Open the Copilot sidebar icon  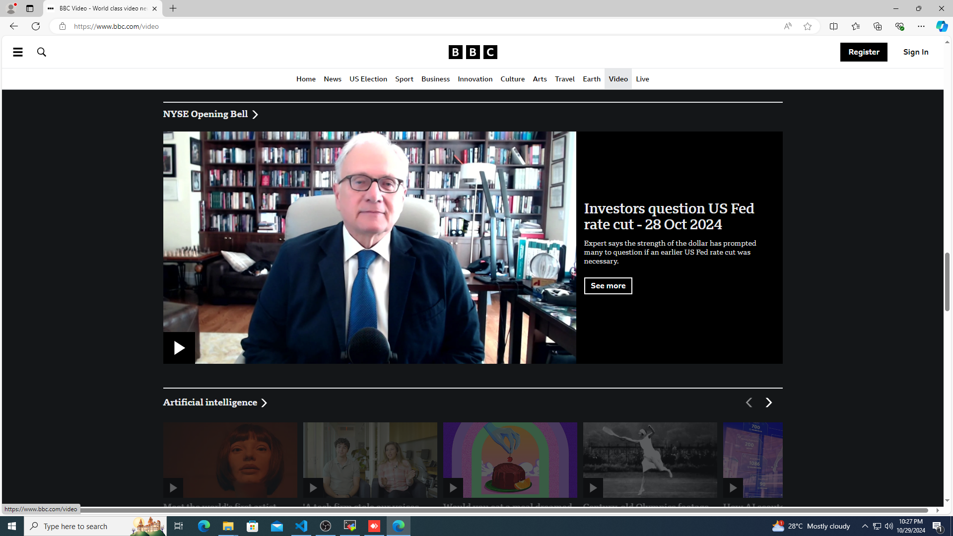tap(942, 26)
